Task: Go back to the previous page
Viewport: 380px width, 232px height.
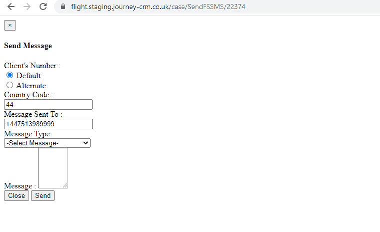Action: click(x=11, y=7)
